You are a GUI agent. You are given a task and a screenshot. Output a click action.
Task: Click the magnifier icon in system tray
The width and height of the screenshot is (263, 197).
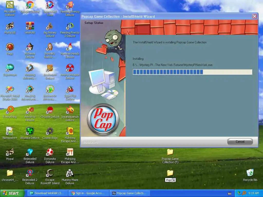point(244,193)
